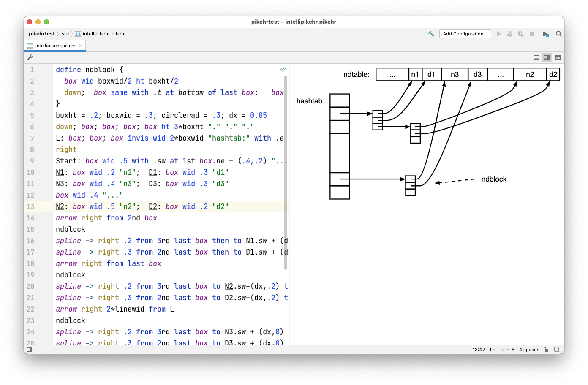Switch to editor and preview split view
Viewport: 588px width, 385px height.
coord(547,57)
